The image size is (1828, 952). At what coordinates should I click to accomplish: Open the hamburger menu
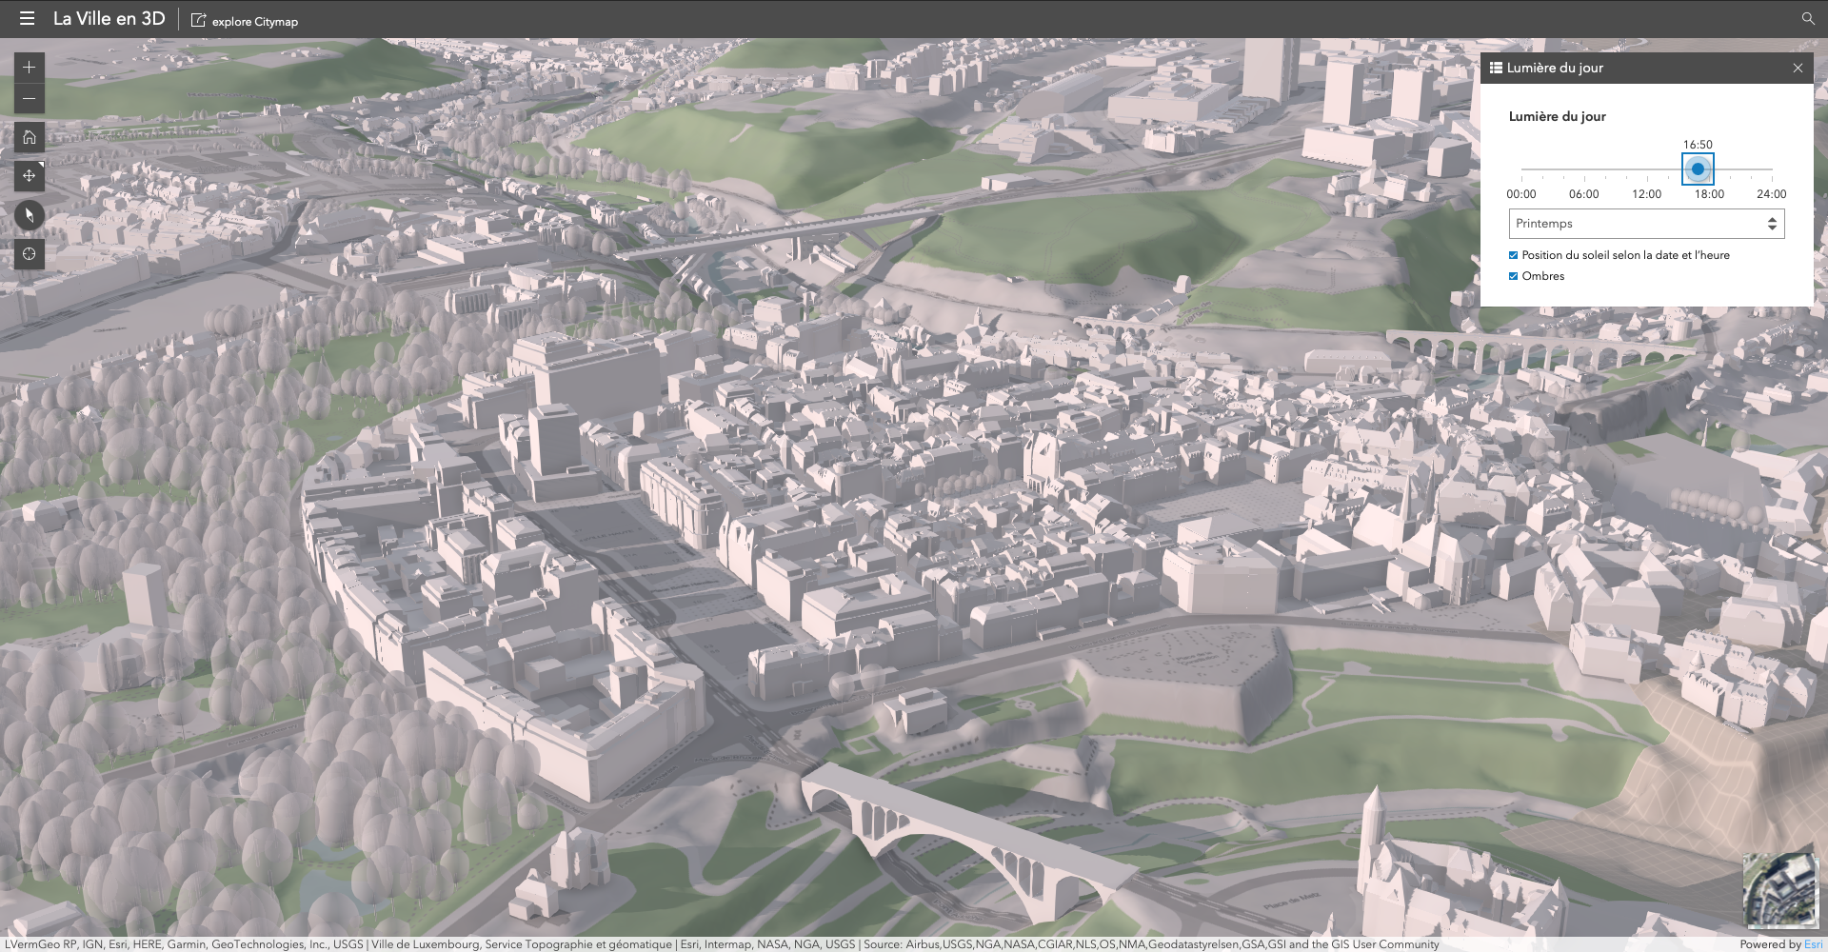point(27,18)
